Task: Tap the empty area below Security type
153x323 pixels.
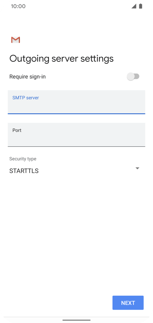Action: click(76, 233)
